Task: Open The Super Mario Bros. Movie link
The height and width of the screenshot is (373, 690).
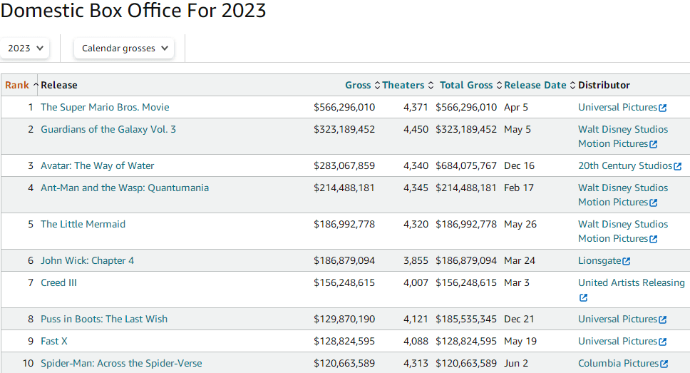Action: click(x=105, y=108)
